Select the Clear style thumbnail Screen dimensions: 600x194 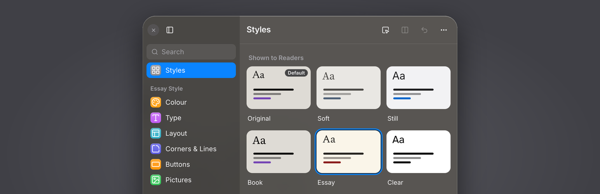(419, 152)
